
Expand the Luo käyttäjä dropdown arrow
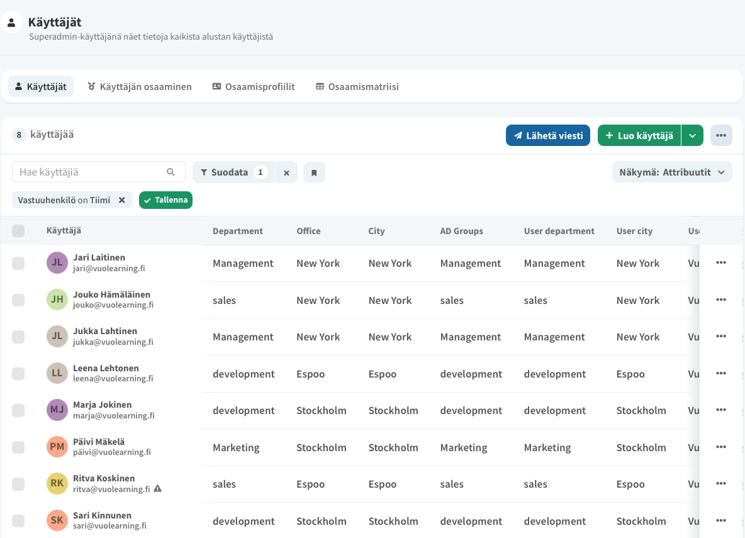click(x=692, y=135)
